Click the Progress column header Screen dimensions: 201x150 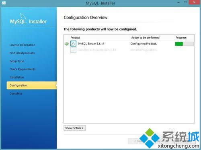pos(181,38)
